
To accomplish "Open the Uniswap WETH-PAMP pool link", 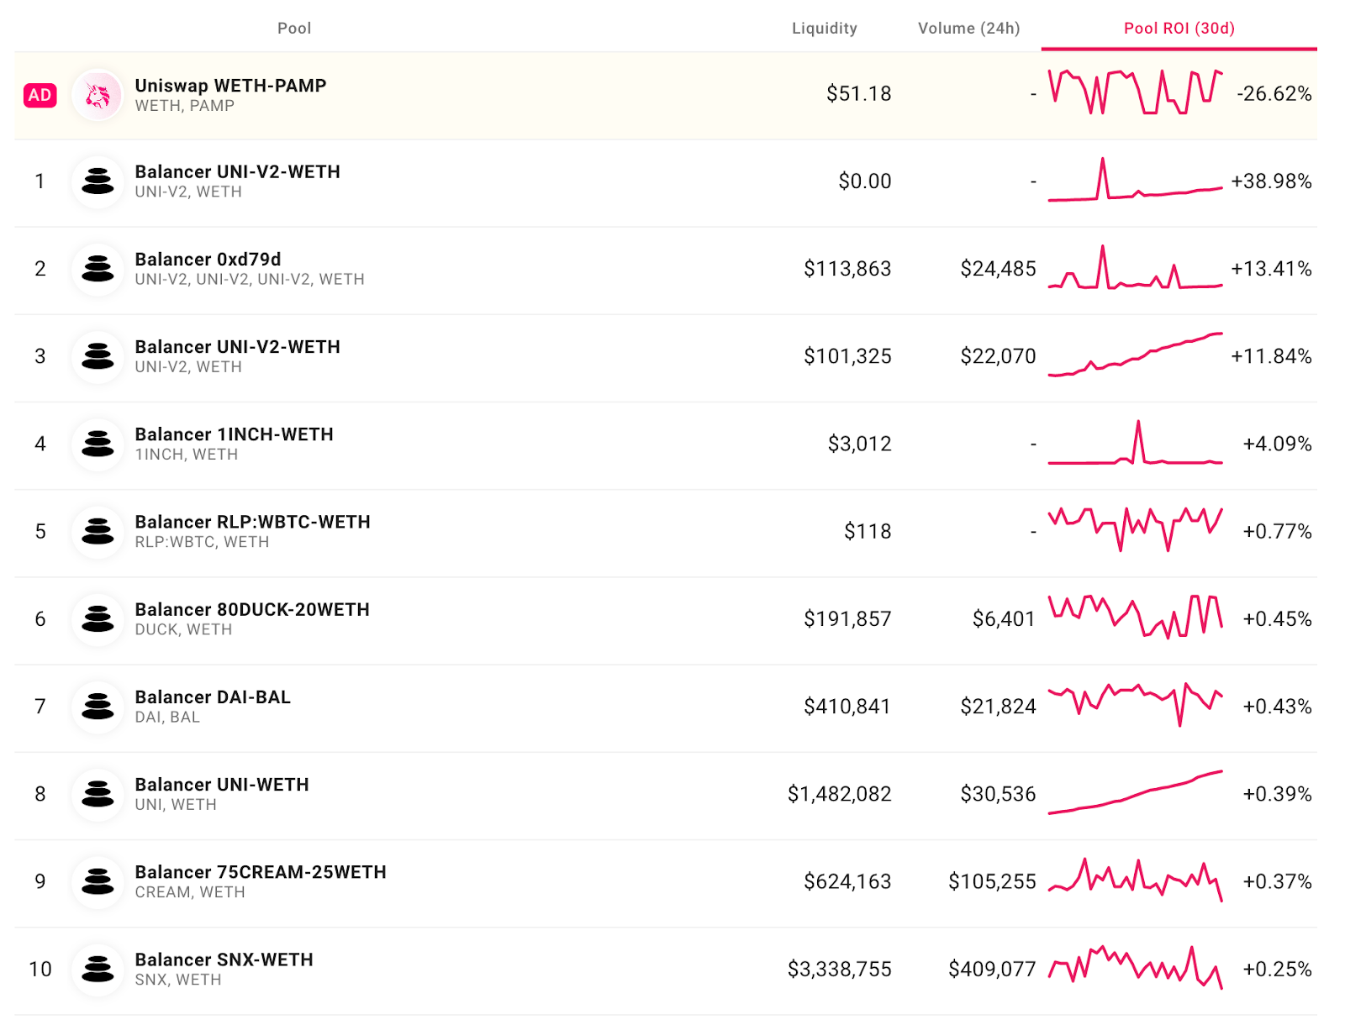I will tap(230, 86).
